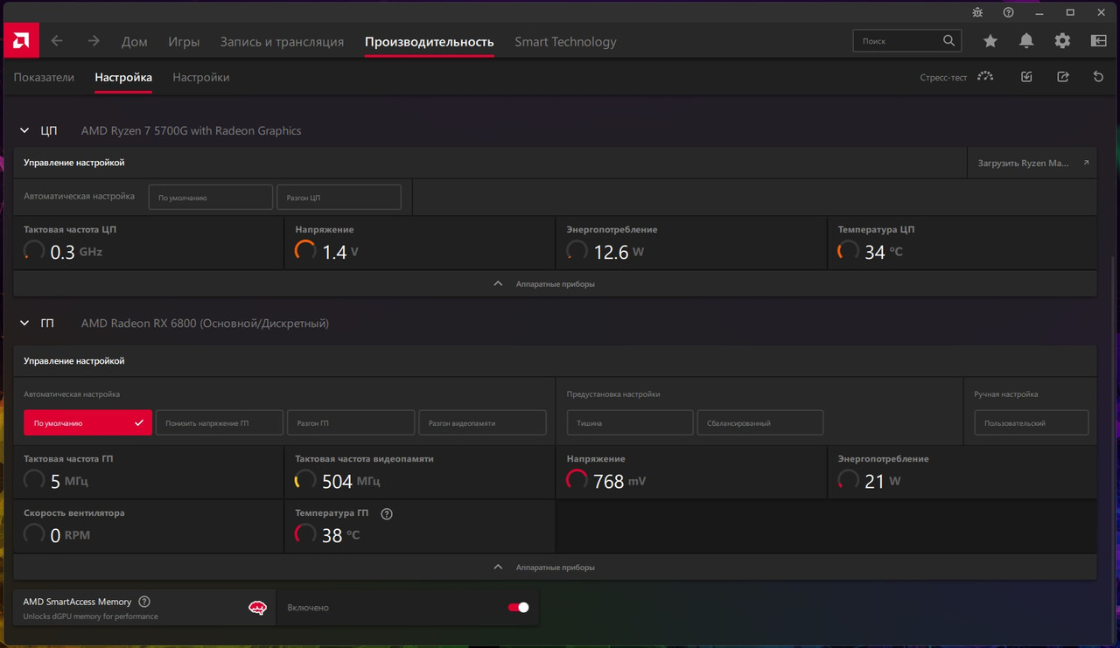The image size is (1120, 648).
Task: Click the Стресс-тест label
Action: click(x=943, y=78)
